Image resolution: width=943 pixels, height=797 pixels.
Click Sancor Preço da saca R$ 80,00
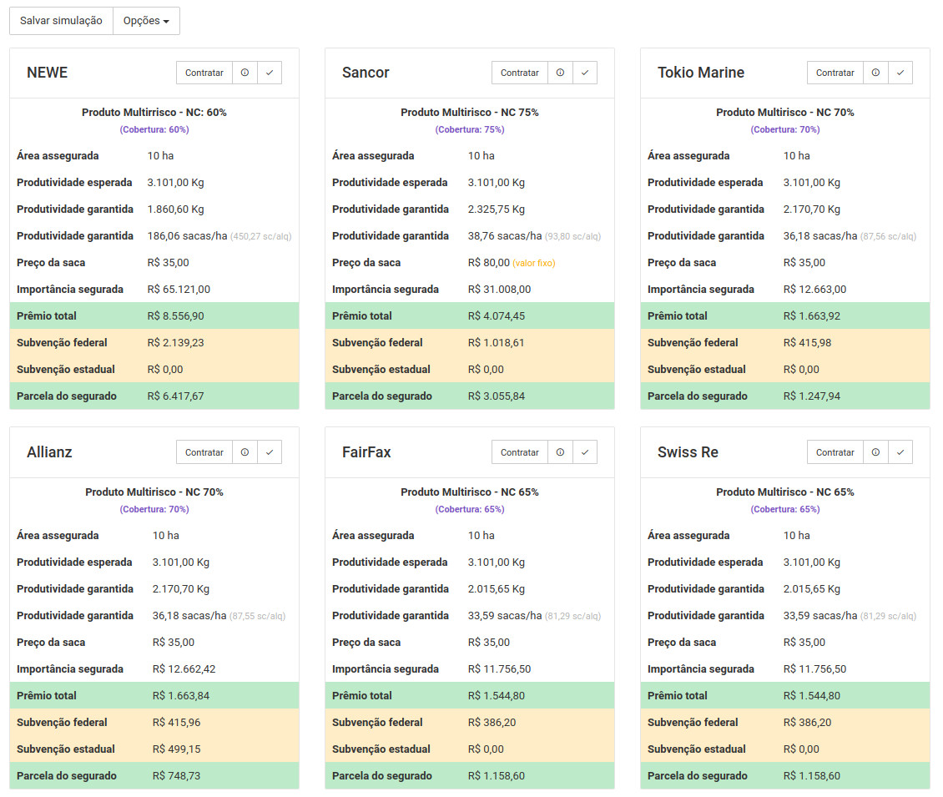click(488, 263)
